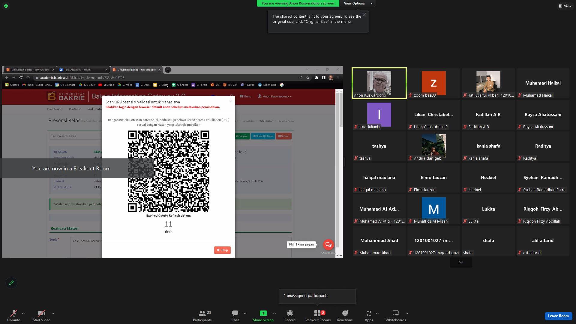This screenshot has height=324, width=576.
Task: Start Video in Zoom toolbar
Action: point(41,316)
